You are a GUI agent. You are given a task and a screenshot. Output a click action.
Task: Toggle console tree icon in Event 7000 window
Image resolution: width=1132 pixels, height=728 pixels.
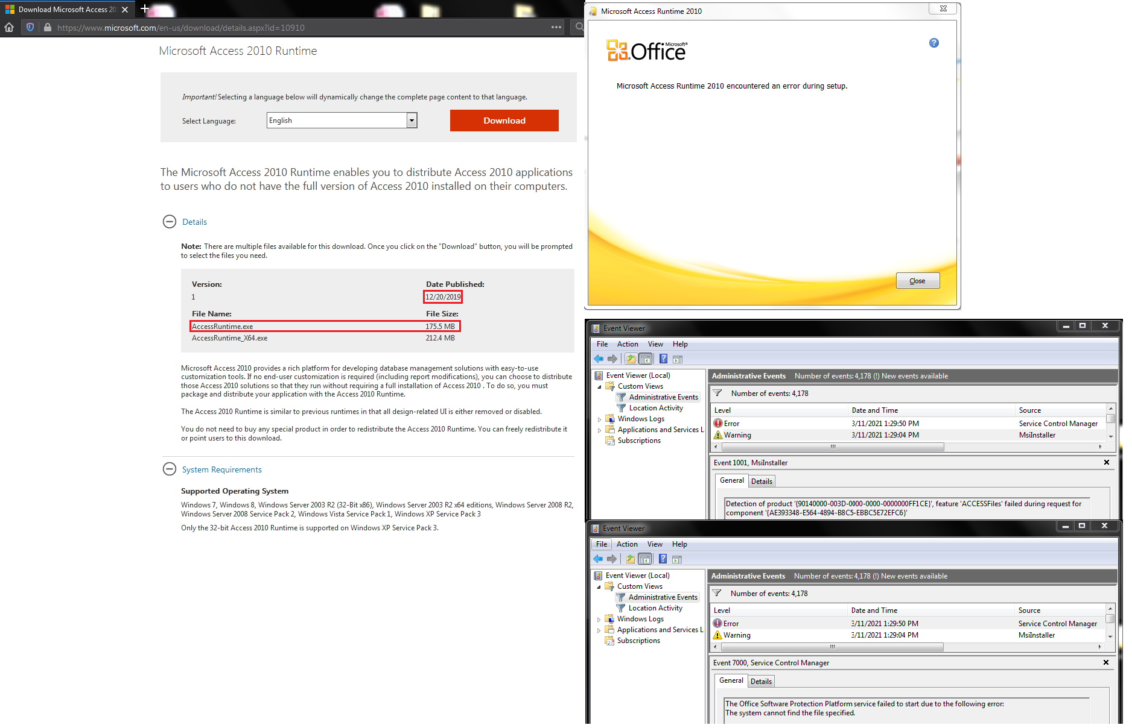pyautogui.click(x=645, y=559)
